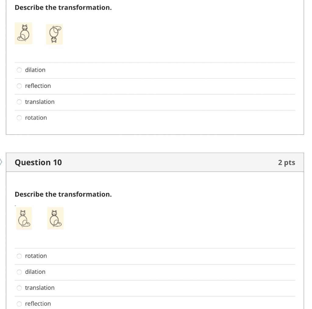
Task: Pick "reflection" in Question 10
Action: click(38, 304)
